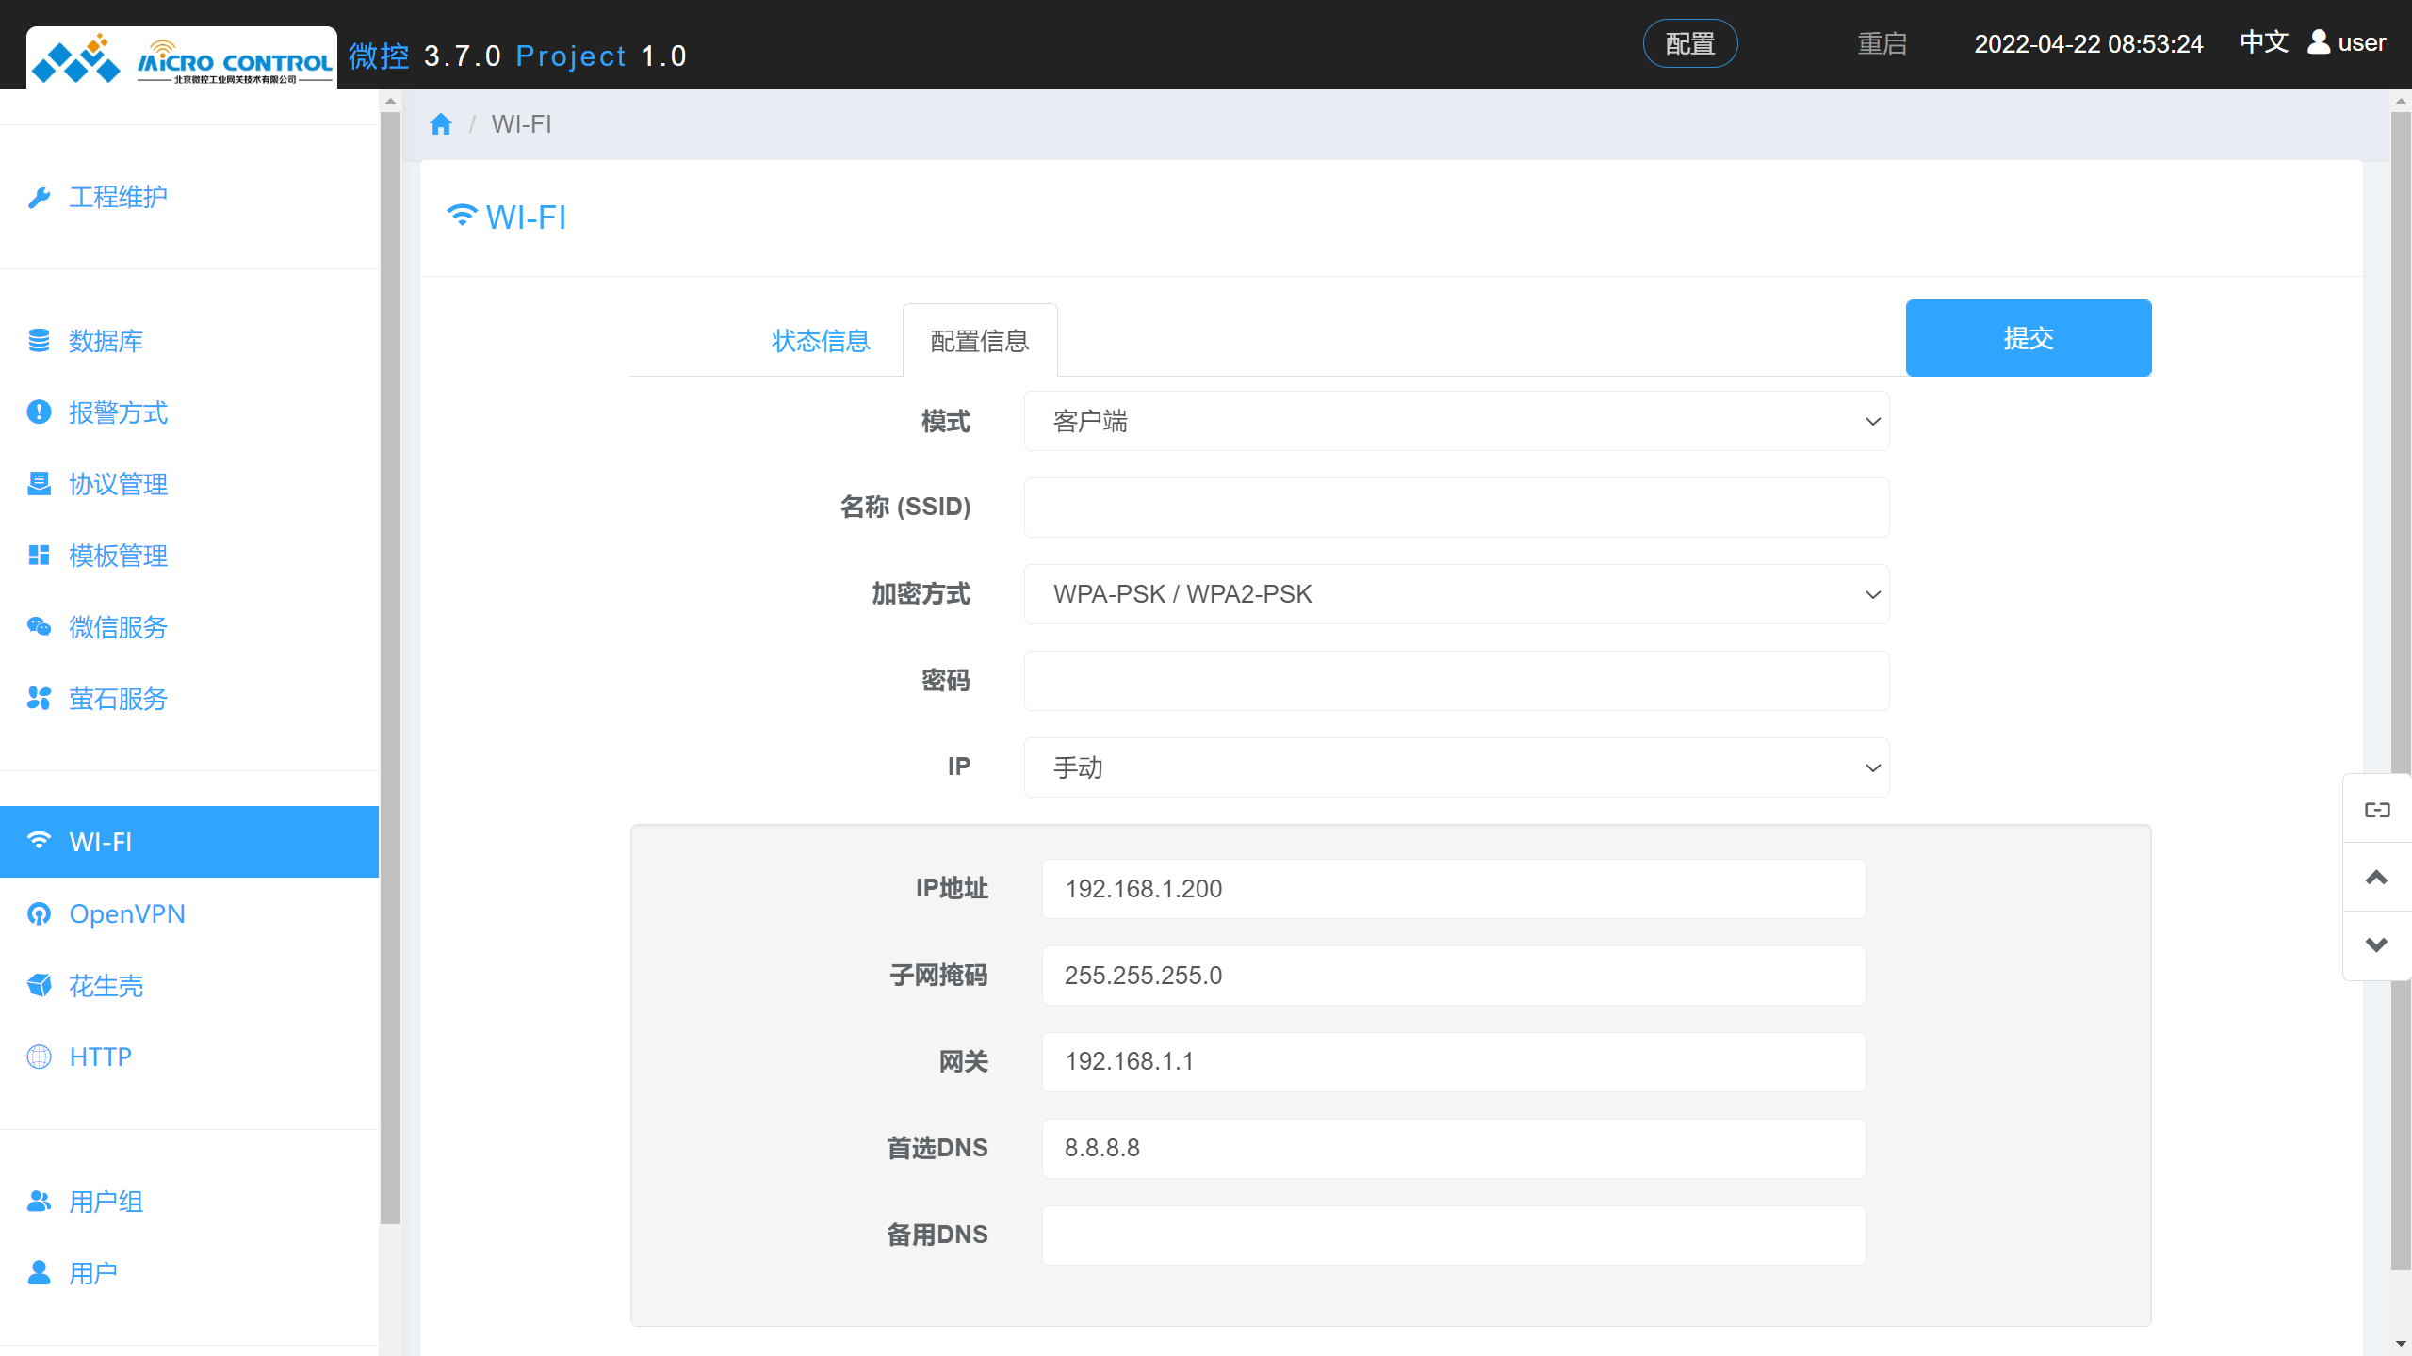The height and width of the screenshot is (1356, 2412).
Task: Expand the 加密方式 encryption dropdown
Action: click(1456, 594)
